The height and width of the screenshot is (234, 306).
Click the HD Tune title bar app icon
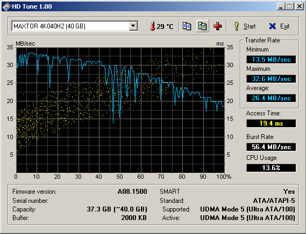(x=6, y=6)
